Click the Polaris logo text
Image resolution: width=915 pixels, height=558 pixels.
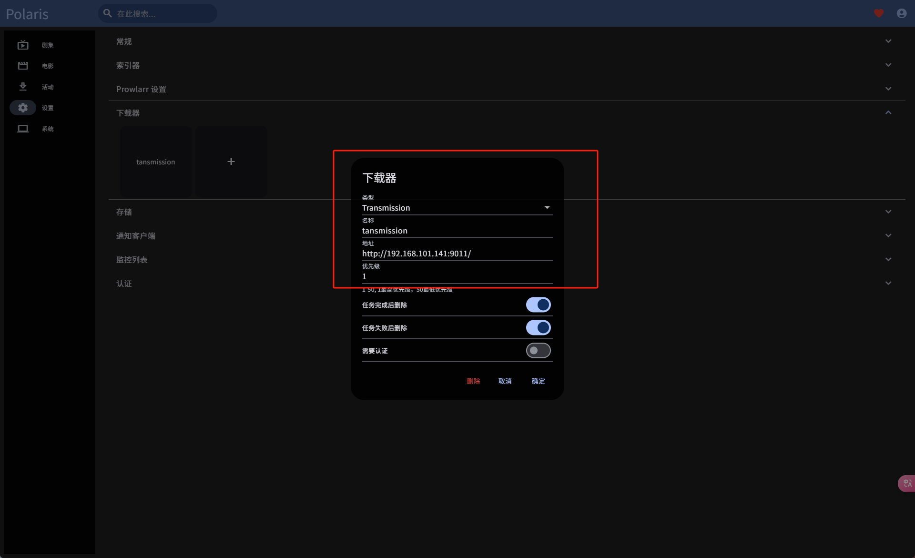[27, 14]
